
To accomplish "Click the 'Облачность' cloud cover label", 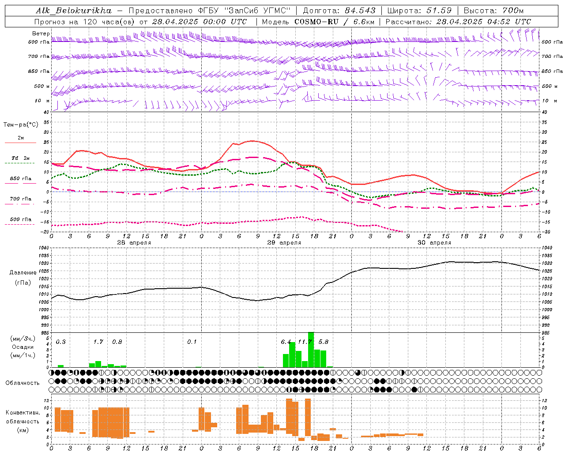I will (23, 383).
